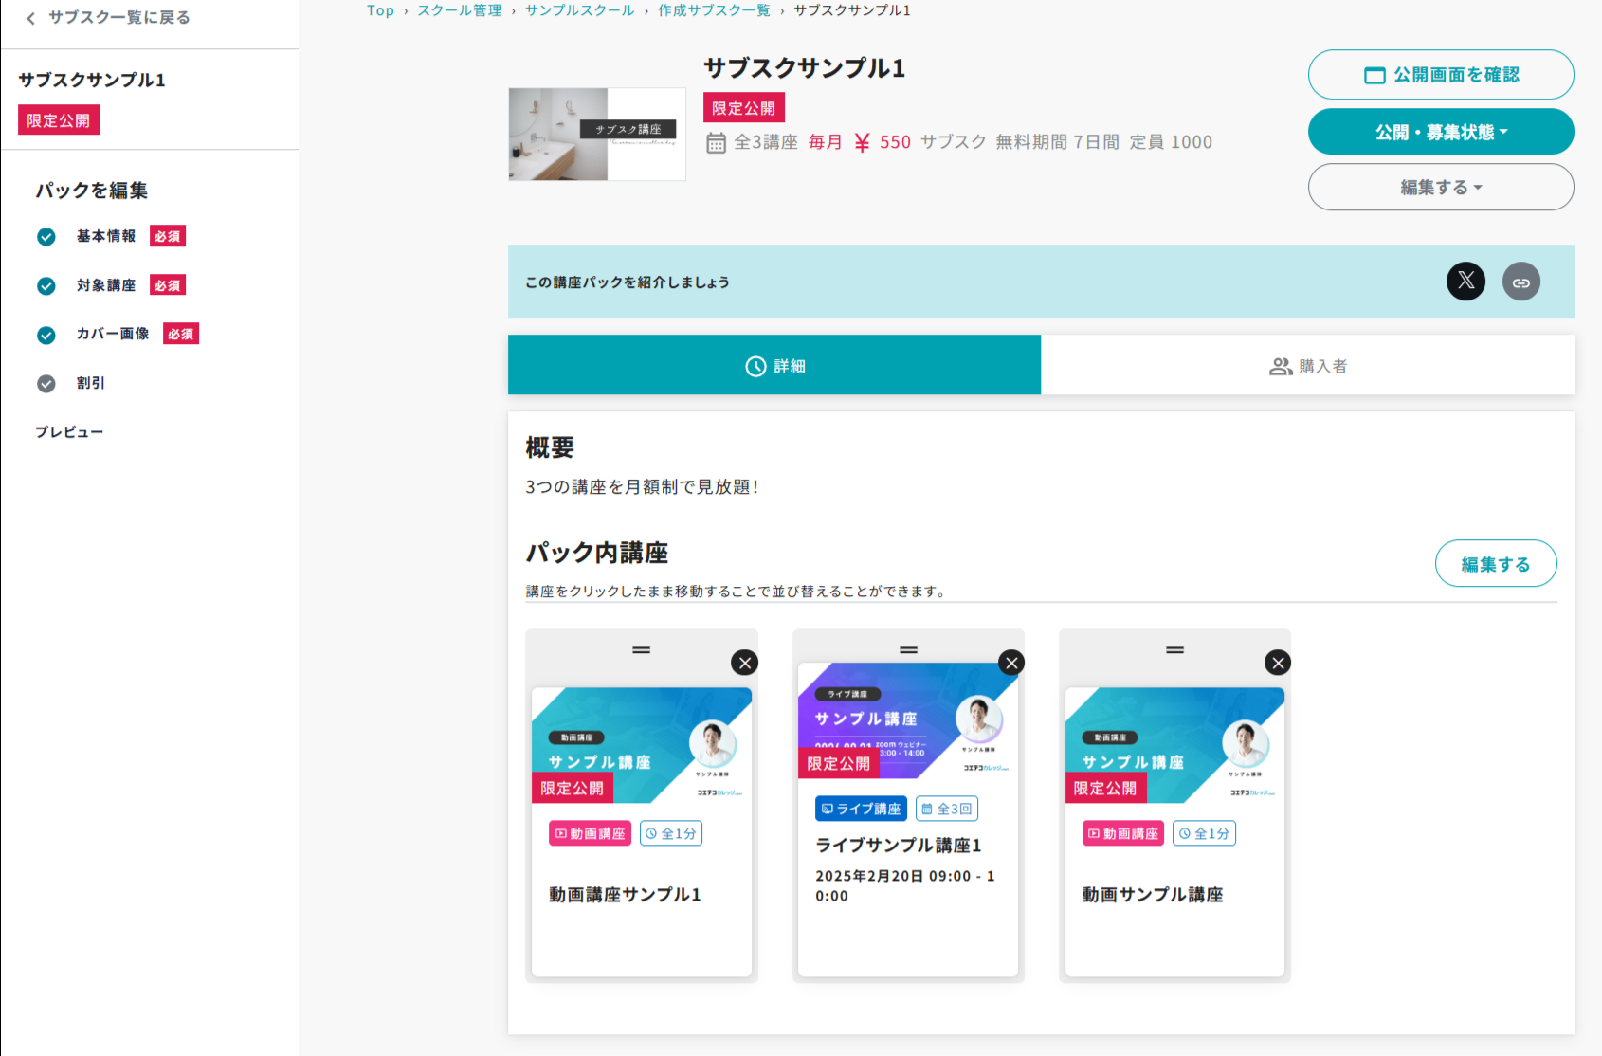Share the pack on X (Twitter)
The width and height of the screenshot is (1602, 1056).
(1465, 282)
